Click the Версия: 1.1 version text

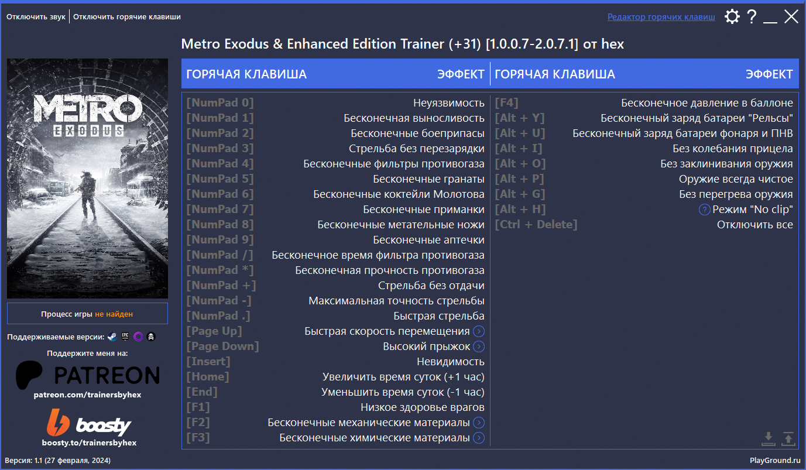tap(58, 461)
